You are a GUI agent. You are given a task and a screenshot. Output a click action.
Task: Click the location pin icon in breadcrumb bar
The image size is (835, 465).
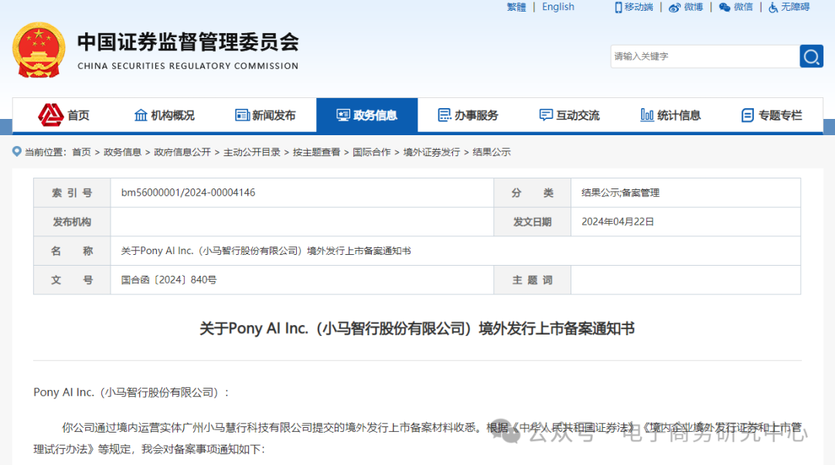coord(16,151)
